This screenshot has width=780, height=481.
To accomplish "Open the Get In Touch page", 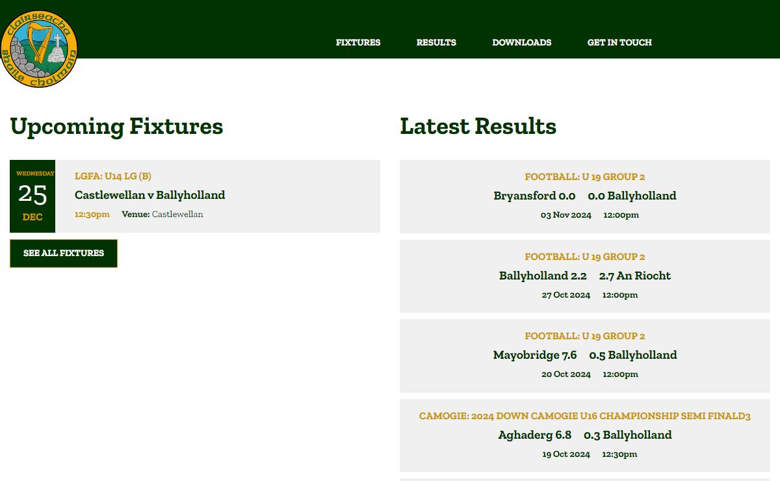I will tap(619, 42).
